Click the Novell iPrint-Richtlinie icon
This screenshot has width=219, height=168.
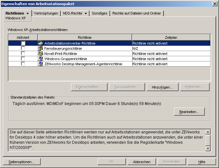pyautogui.click(x=41, y=53)
